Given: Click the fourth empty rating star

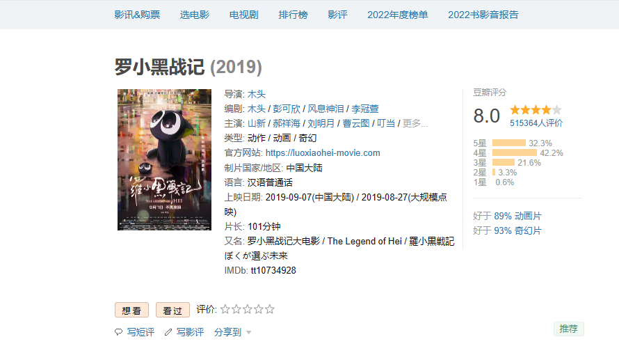Looking at the screenshot, I should (x=259, y=309).
